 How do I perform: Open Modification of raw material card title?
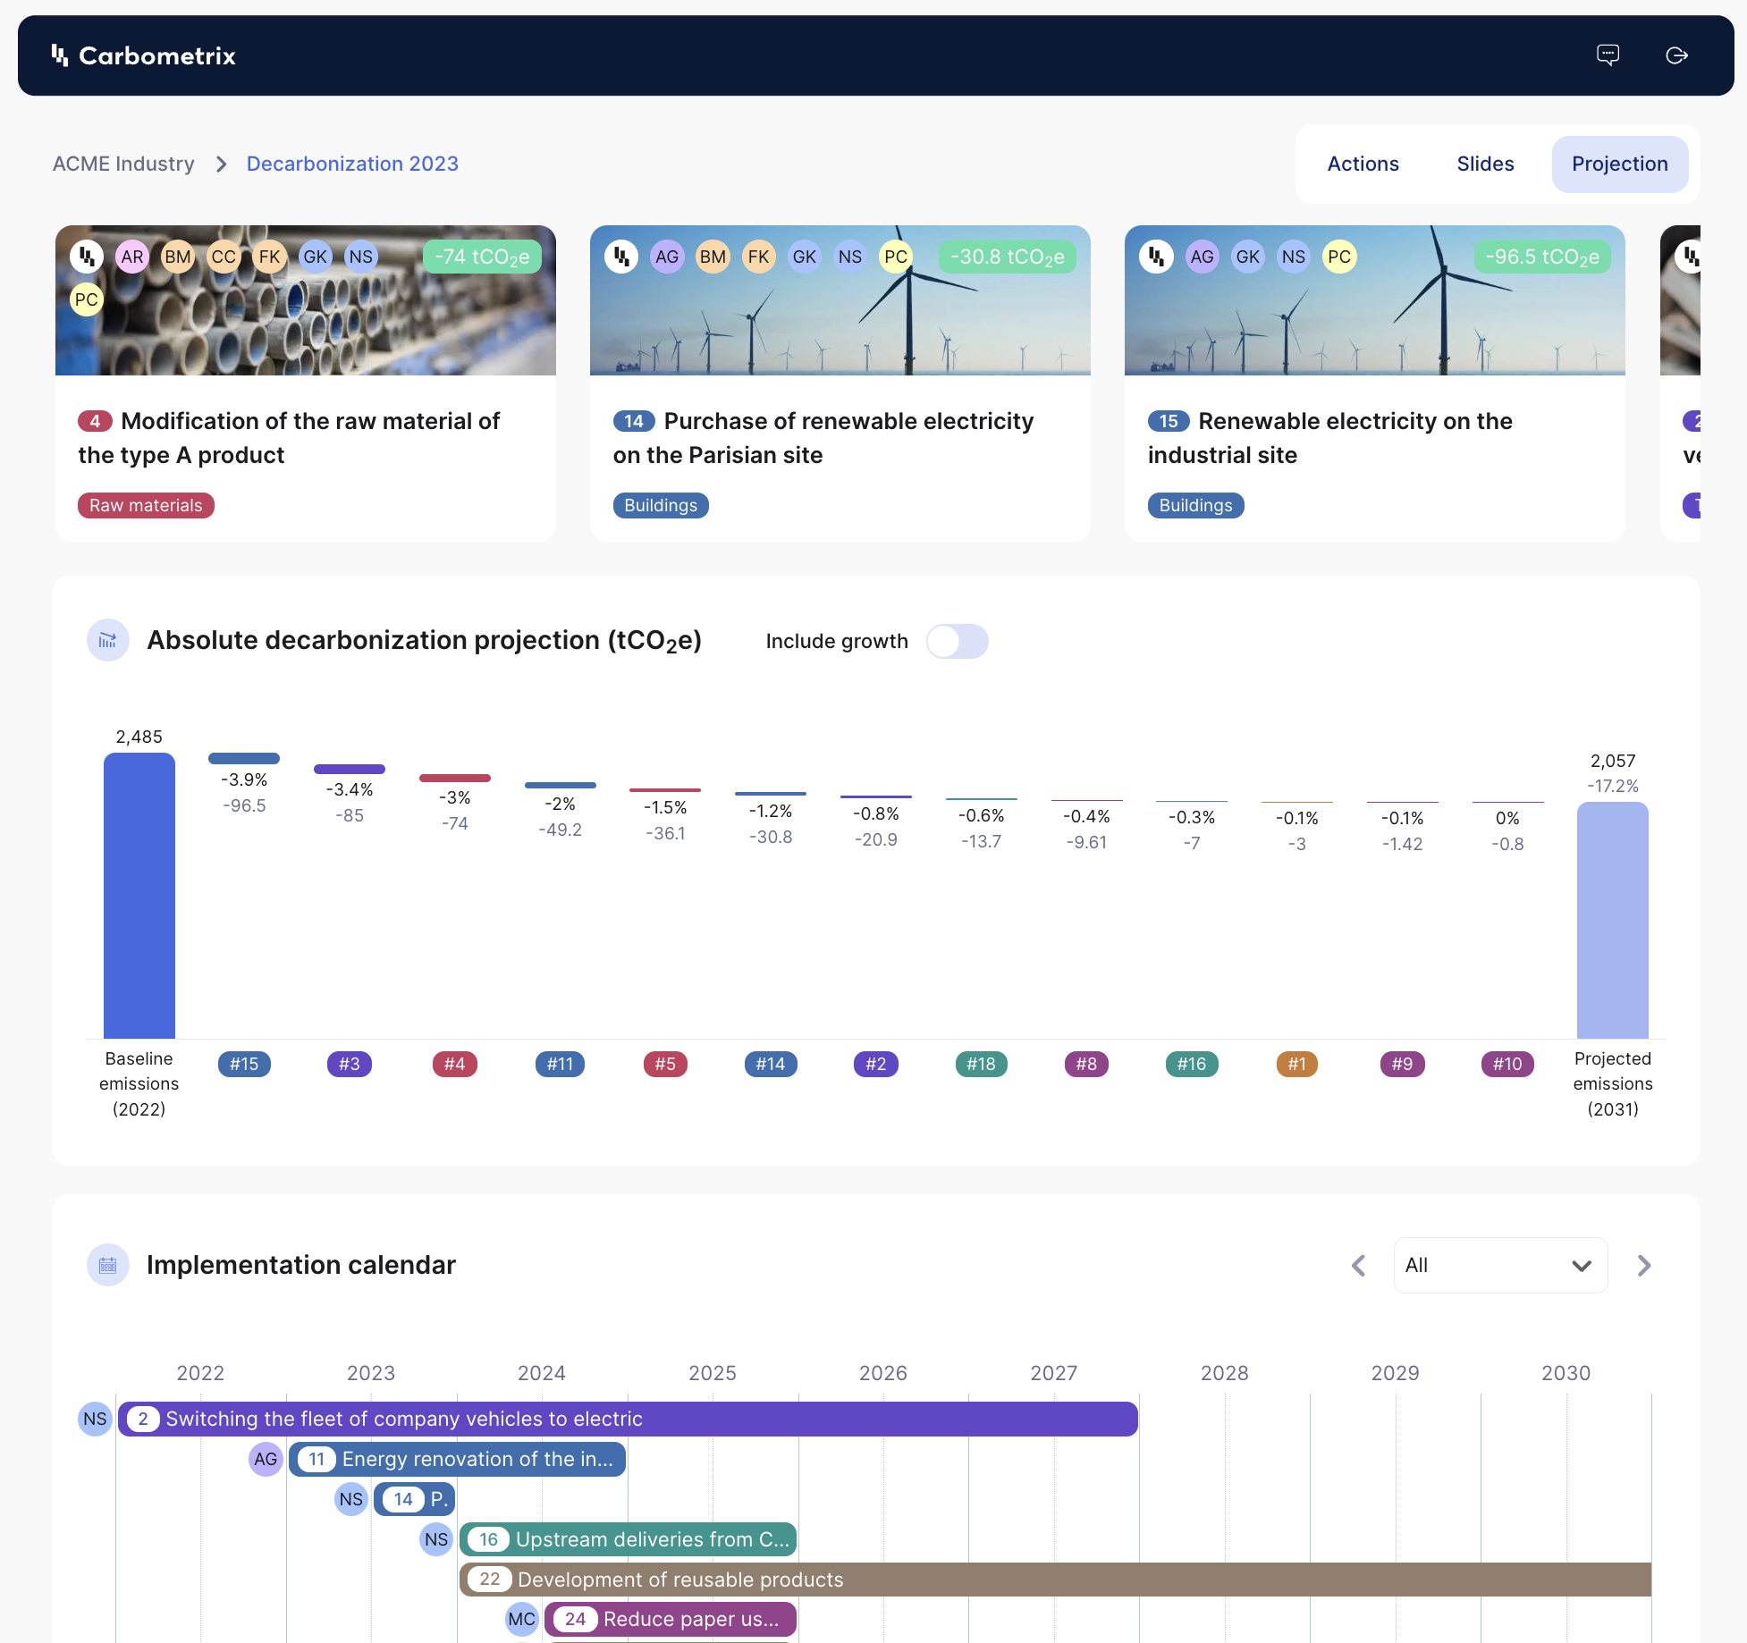pos(289,438)
